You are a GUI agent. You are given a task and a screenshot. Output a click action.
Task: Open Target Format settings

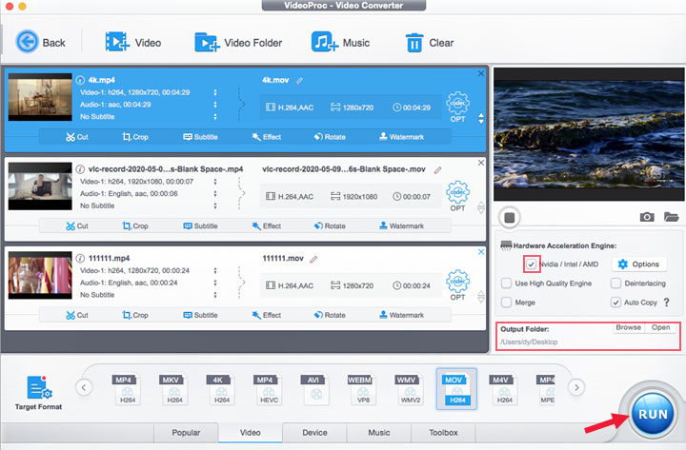(x=38, y=393)
